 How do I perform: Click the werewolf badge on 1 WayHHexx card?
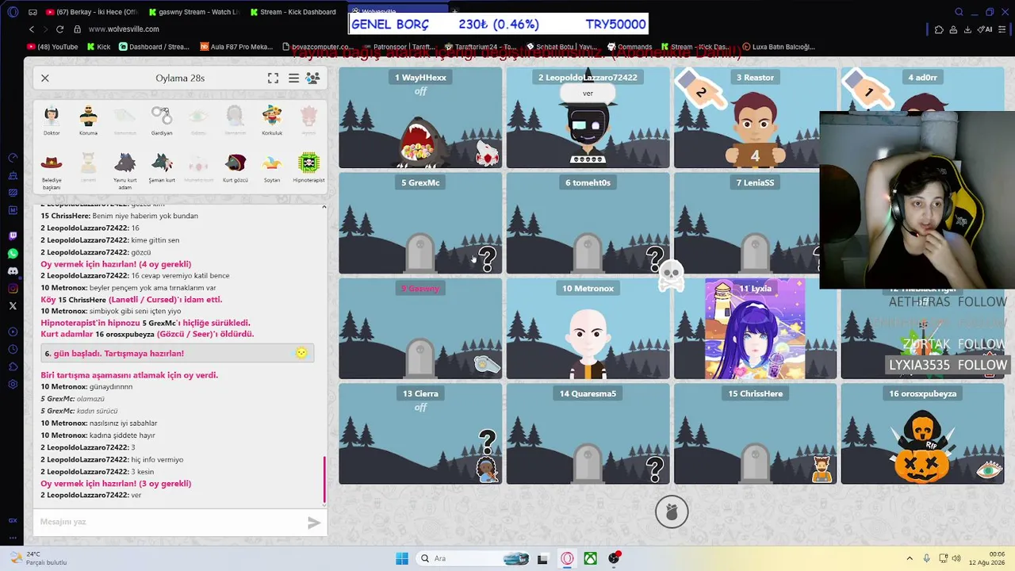click(x=487, y=153)
